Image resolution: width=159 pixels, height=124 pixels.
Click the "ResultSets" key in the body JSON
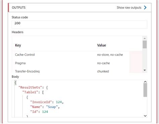pos(30,87)
